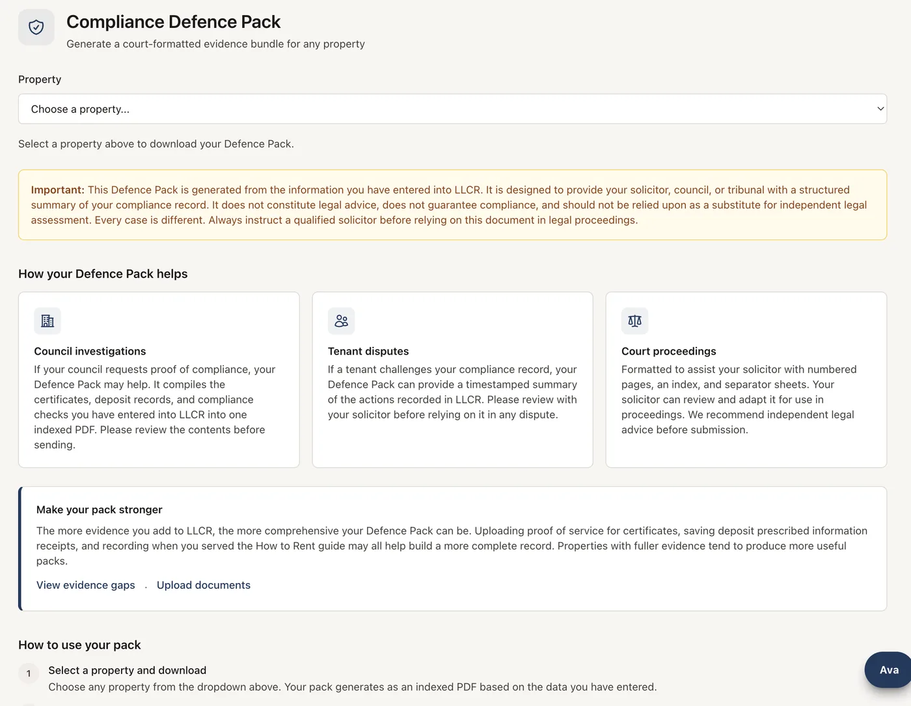Open the View evidence gaps link

point(86,585)
